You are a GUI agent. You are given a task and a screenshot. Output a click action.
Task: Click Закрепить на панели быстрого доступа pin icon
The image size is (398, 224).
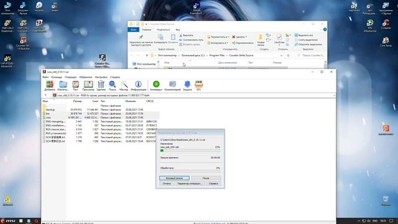(x=141, y=37)
